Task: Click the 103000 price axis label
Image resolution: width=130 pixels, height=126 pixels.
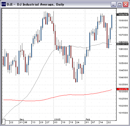Action: click(123, 92)
